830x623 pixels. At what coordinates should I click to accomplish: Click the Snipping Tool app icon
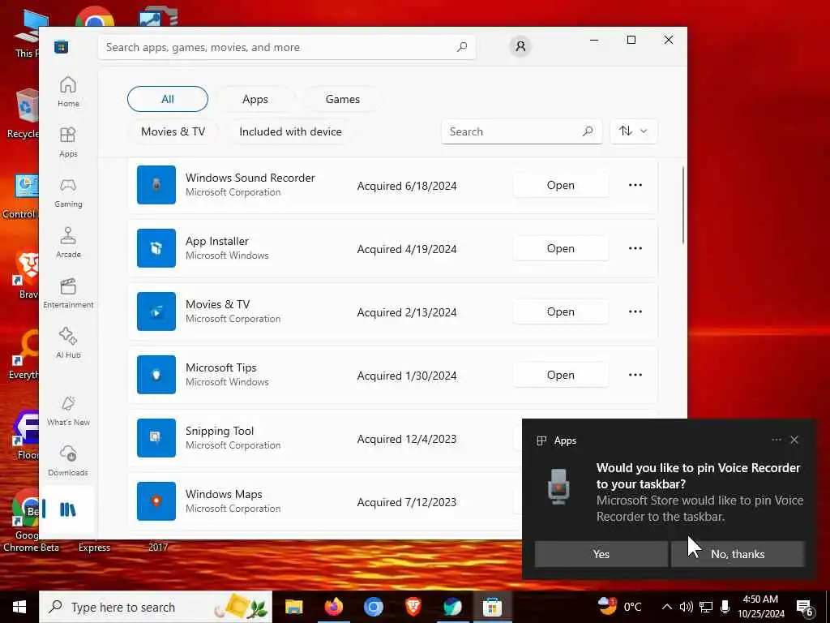tap(156, 438)
